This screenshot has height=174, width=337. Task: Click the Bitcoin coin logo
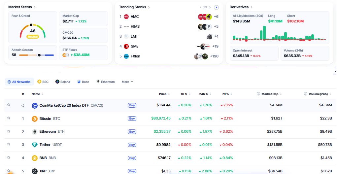click(x=35, y=119)
